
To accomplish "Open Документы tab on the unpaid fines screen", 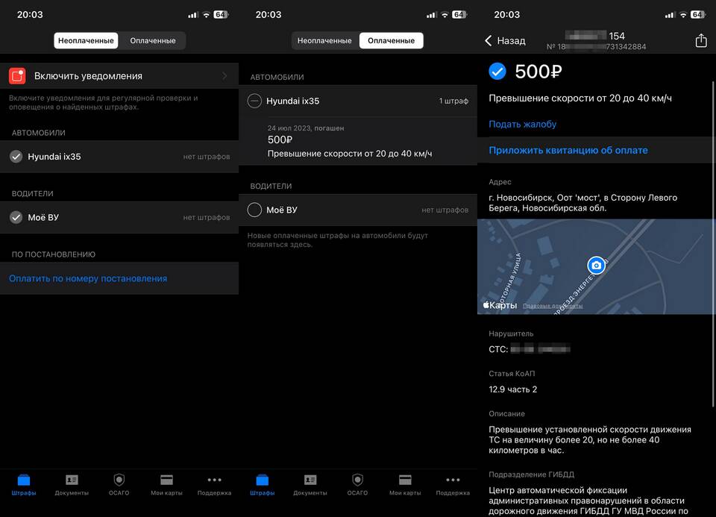I will coord(72,484).
